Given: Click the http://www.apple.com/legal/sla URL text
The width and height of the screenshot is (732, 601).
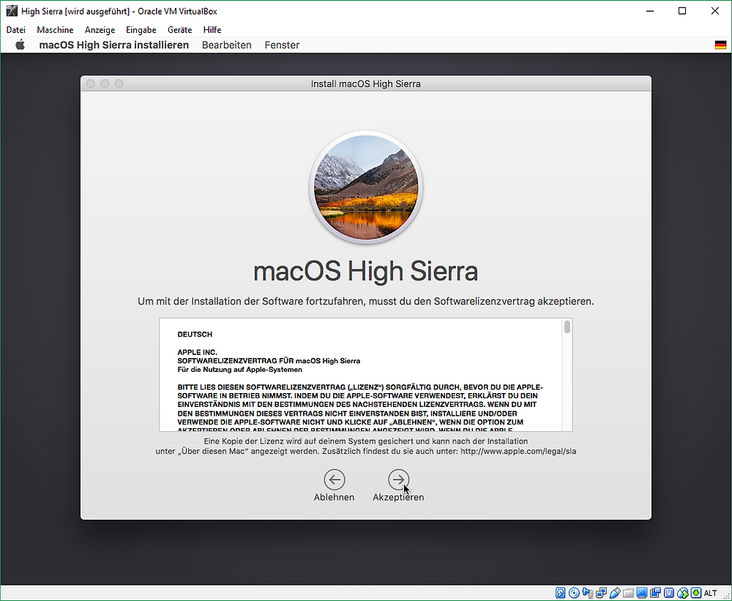Looking at the screenshot, I should (518, 452).
